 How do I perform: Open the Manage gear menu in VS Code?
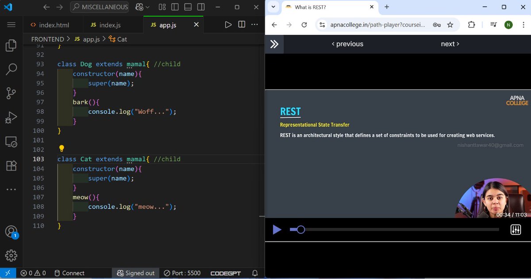pos(11,256)
